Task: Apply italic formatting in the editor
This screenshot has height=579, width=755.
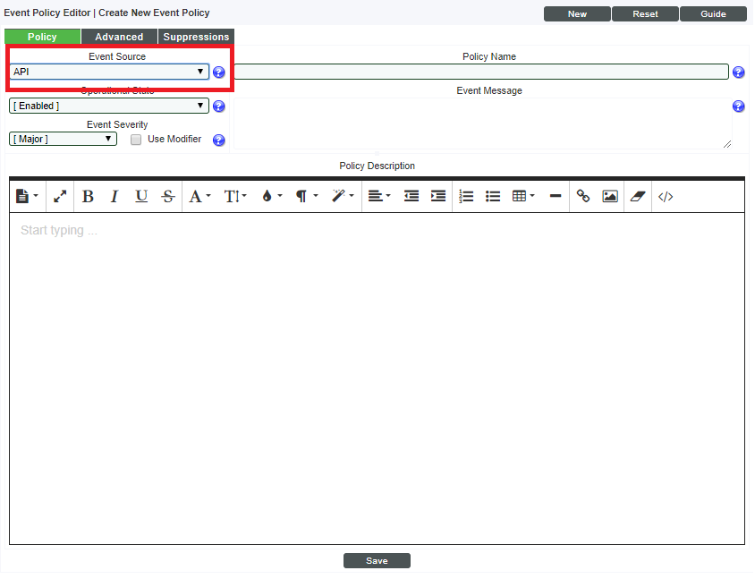Action: click(115, 196)
